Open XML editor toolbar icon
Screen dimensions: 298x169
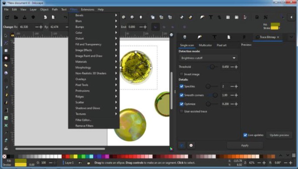click(228, 17)
